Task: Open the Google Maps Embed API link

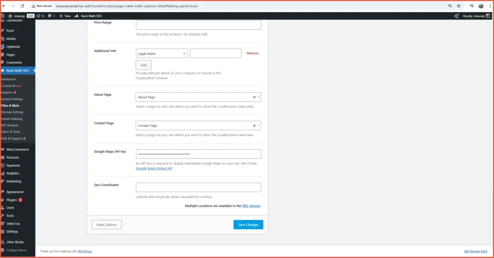Action: click(154, 168)
